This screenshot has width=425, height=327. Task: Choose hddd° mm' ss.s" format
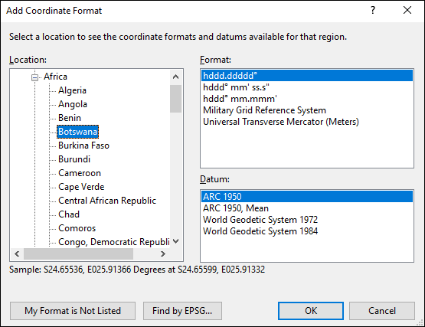tap(307, 87)
